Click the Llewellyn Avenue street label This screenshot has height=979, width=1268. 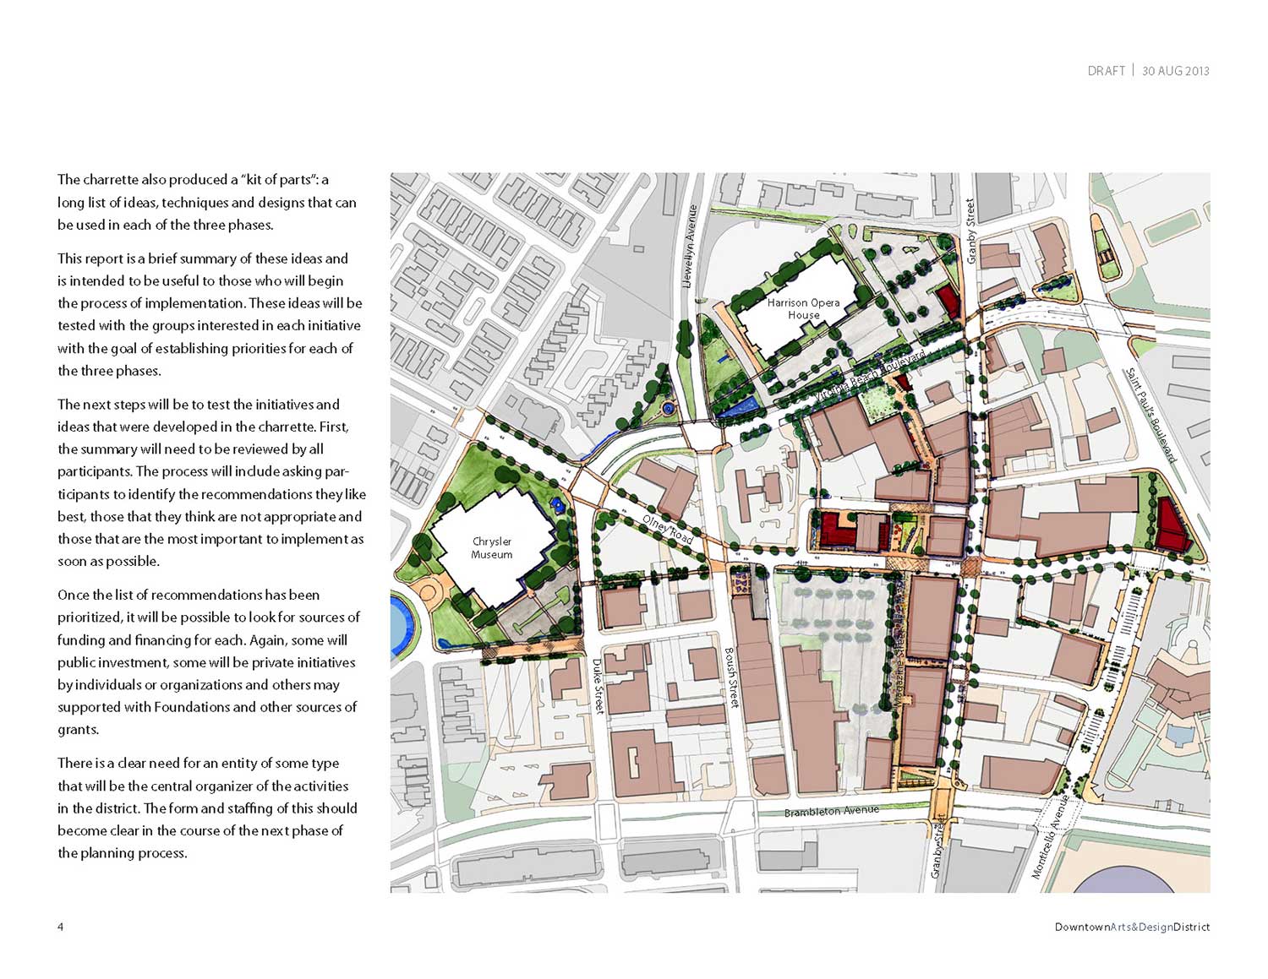(x=691, y=247)
